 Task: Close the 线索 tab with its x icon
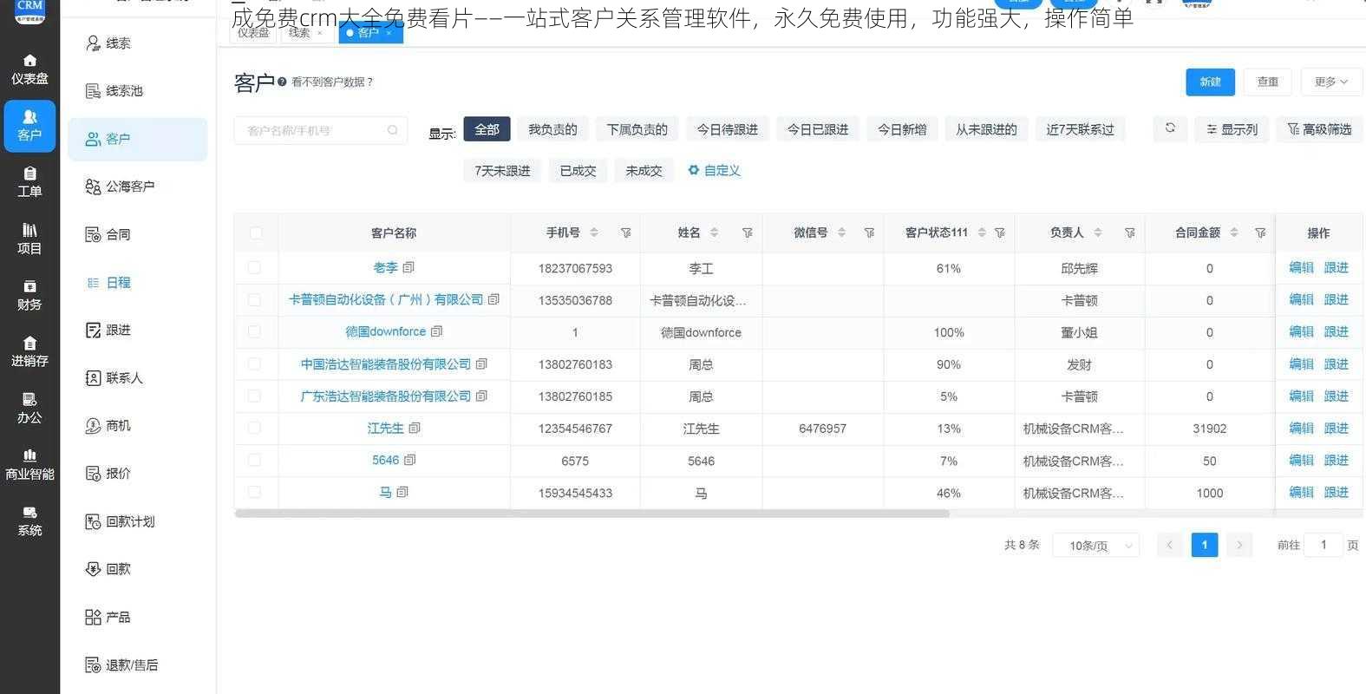pos(320,33)
